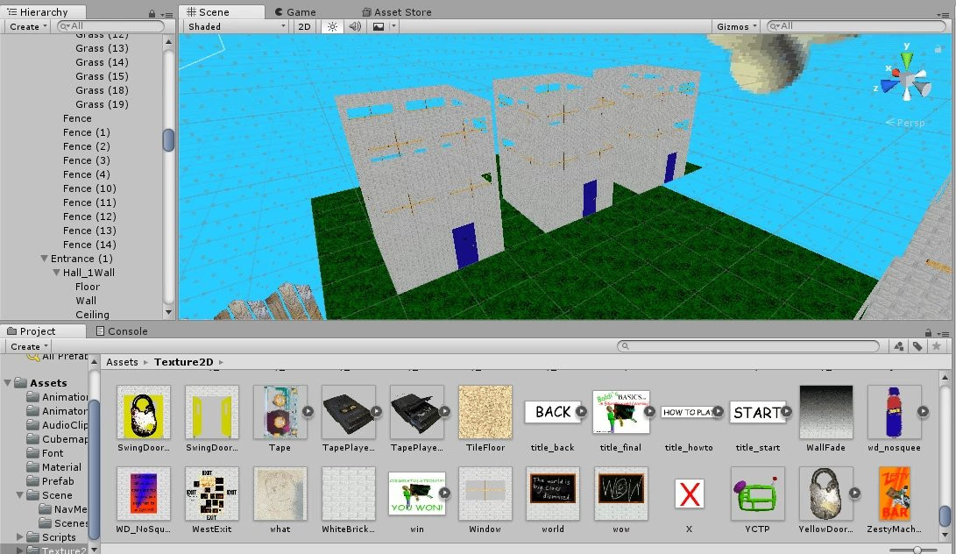Toggle scene lighting with the sun icon
Screen dimensions: 956x554
(332, 26)
